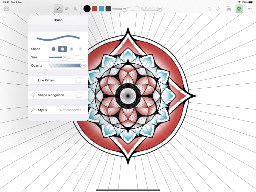Select the Brush tool in toolbar
This screenshot has width=256, height=192.
(x=58, y=9)
